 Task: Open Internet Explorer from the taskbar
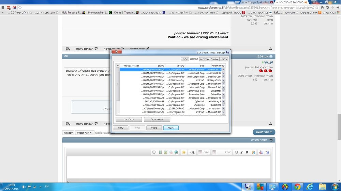[310, 187]
